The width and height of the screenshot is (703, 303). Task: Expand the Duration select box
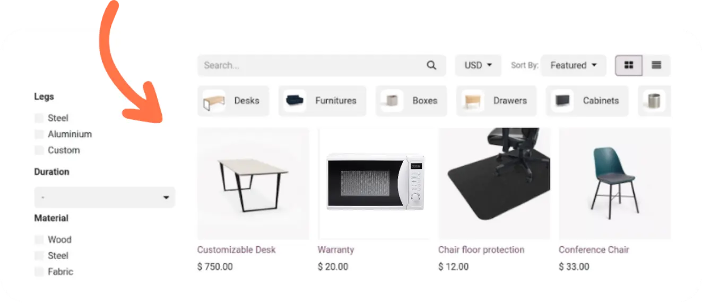tap(105, 197)
